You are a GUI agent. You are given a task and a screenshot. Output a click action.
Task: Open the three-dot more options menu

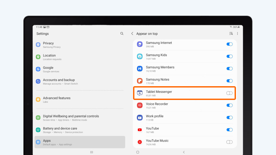238,34
